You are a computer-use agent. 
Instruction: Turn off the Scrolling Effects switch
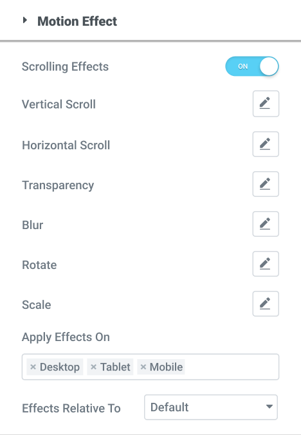[x=252, y=66]
